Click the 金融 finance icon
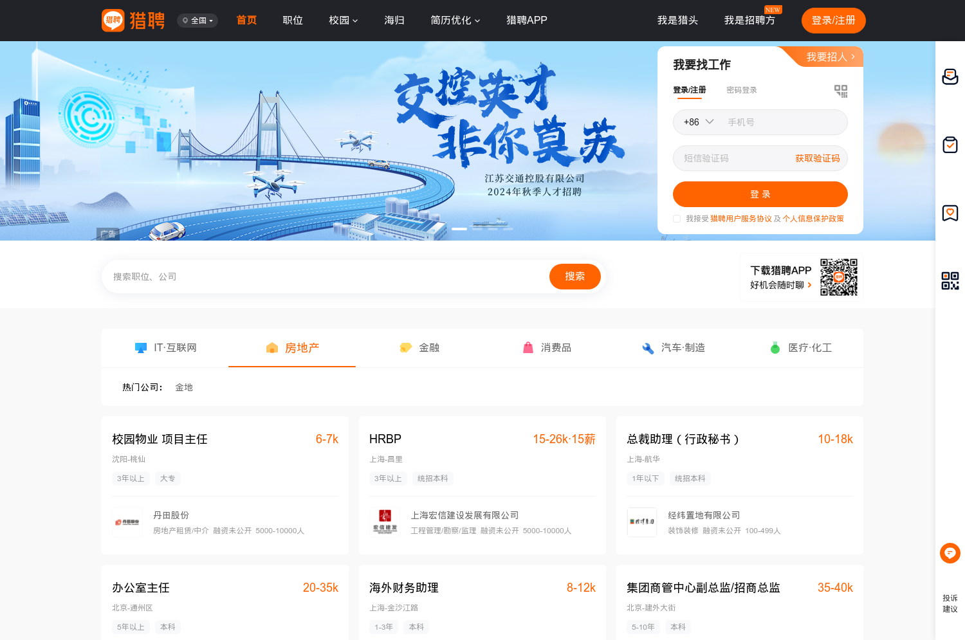965x640 pixels. pos(406,348)
